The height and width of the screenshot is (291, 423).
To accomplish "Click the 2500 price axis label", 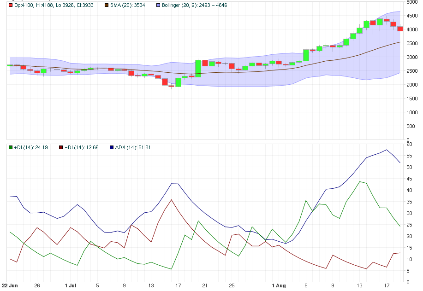I will tap(412, 71).
